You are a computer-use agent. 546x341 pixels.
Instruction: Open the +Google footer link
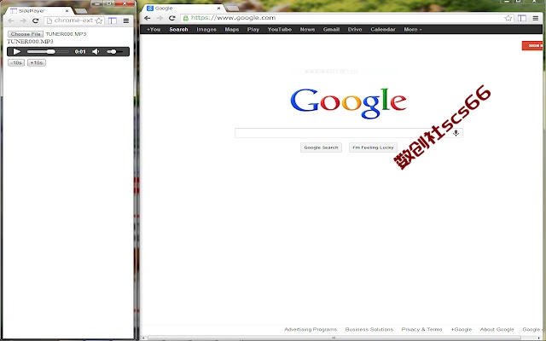click(461, 329)
